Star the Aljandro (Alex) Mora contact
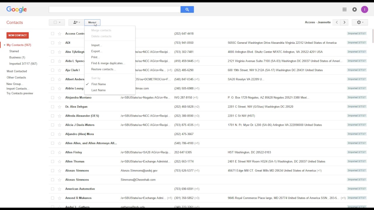The height and width of the screenshot is (210, 374). 60,134
